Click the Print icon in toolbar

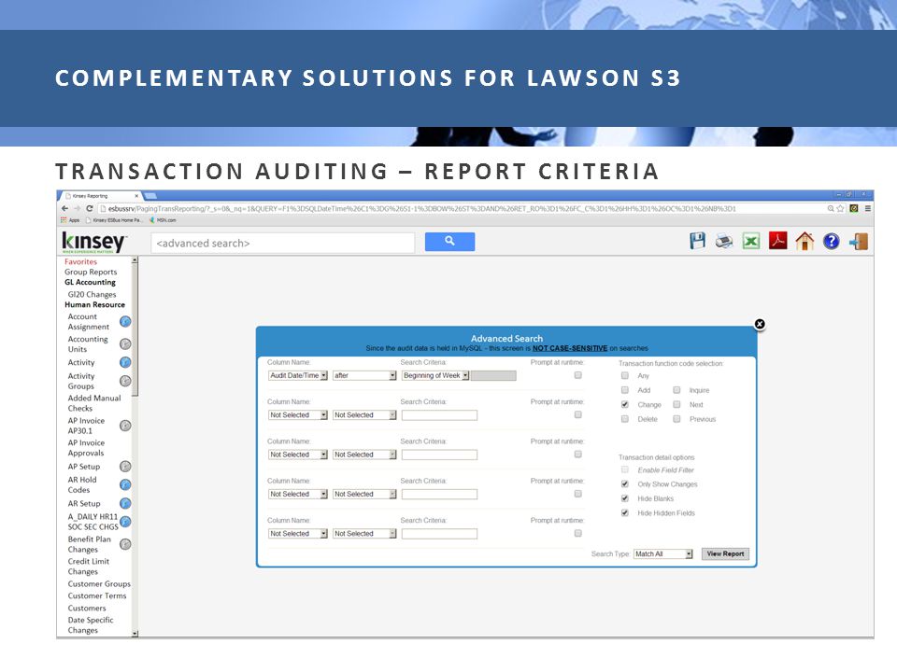[x=723, y=241]
